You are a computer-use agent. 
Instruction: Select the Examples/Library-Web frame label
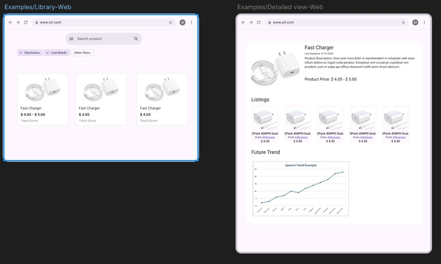pyautogui.click(x=38, y=7)
